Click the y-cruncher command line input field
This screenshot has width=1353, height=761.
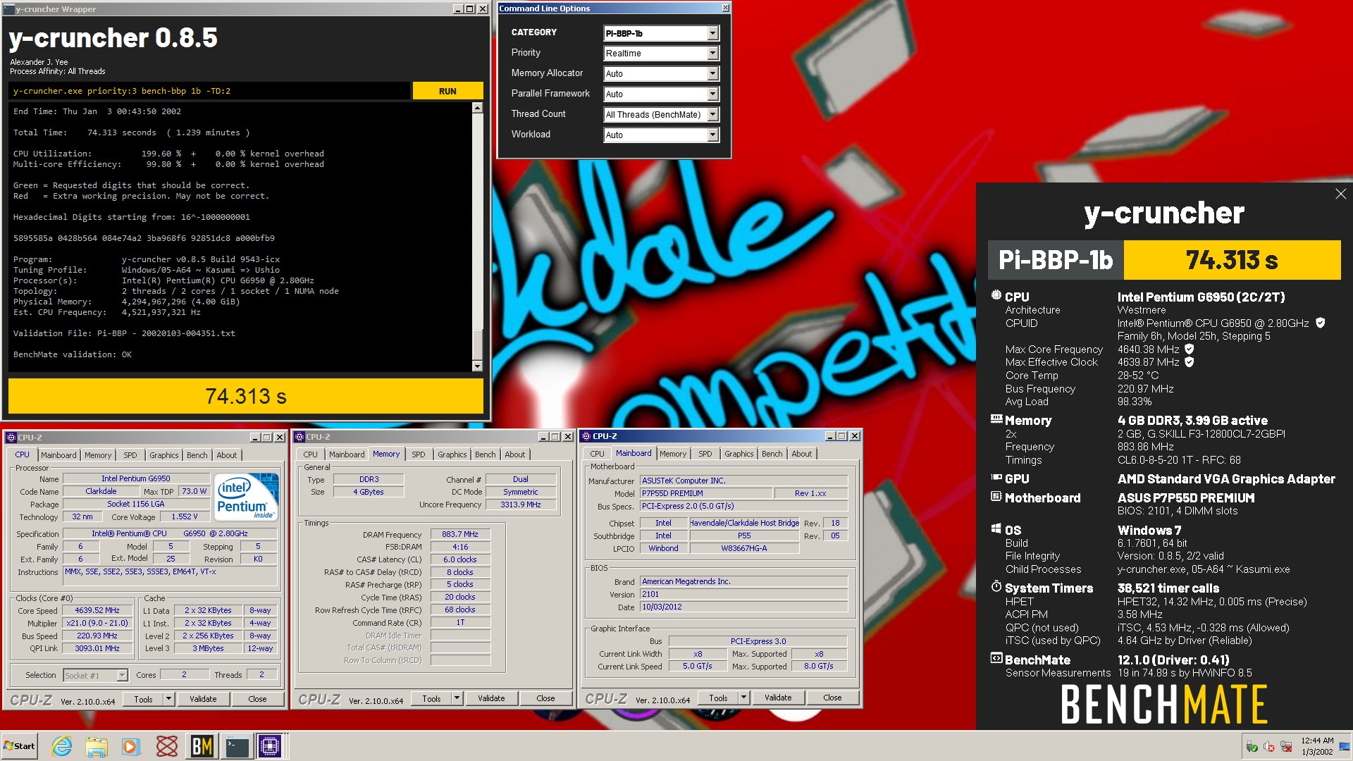click(209, 91)
